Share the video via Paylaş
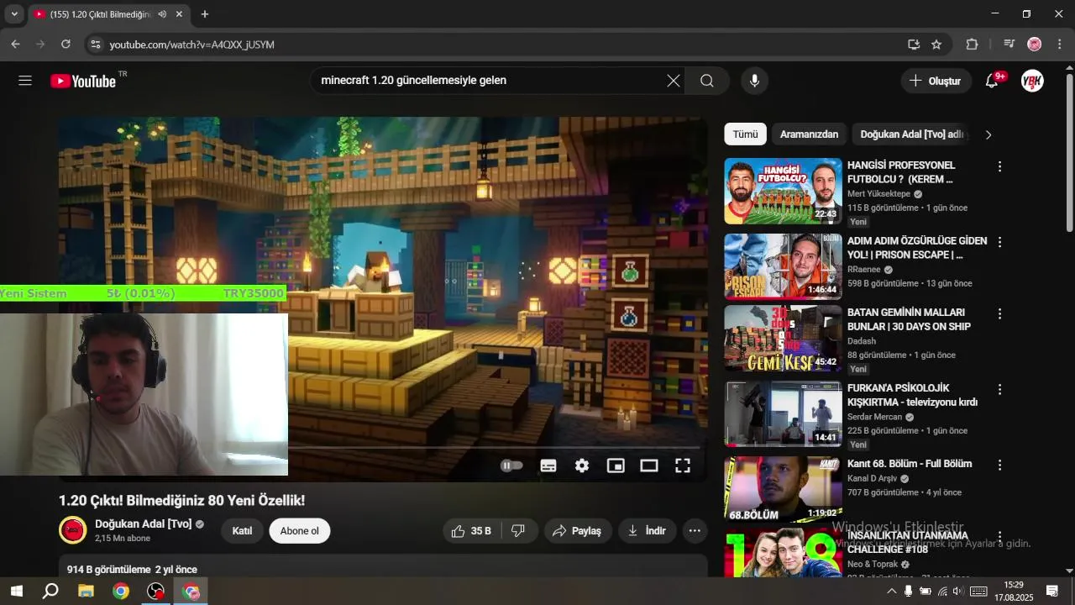The width and height of the screenshot is (1075, 605). tap(578, 531)
